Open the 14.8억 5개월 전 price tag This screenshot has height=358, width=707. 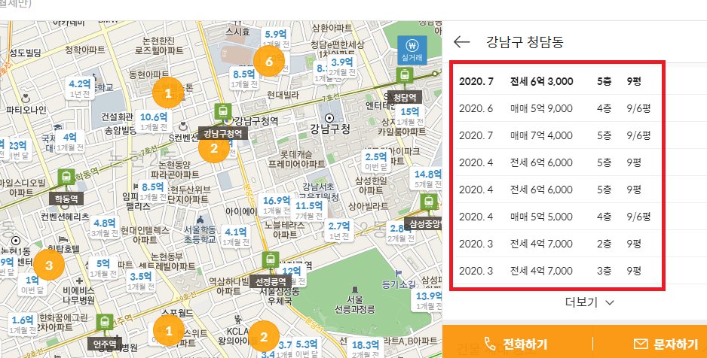coord(427,178)
